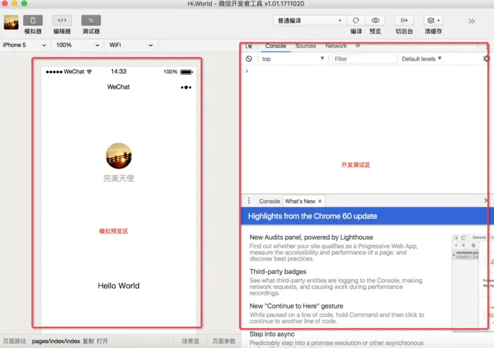Click the 打开 open path link
Image resolution: width=494 pixels, height=348 pixels.
(x=102, y=341)
